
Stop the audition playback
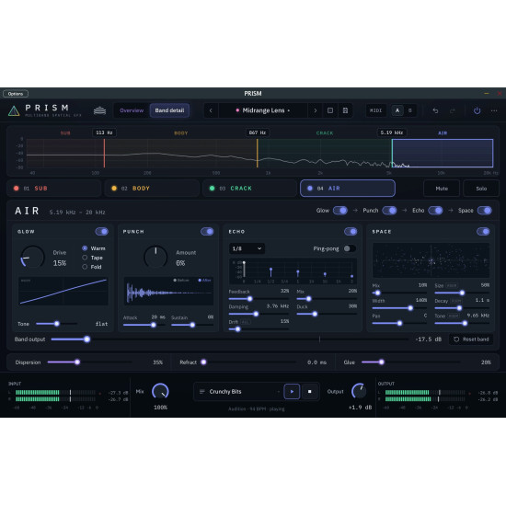(x=309, y=391)
